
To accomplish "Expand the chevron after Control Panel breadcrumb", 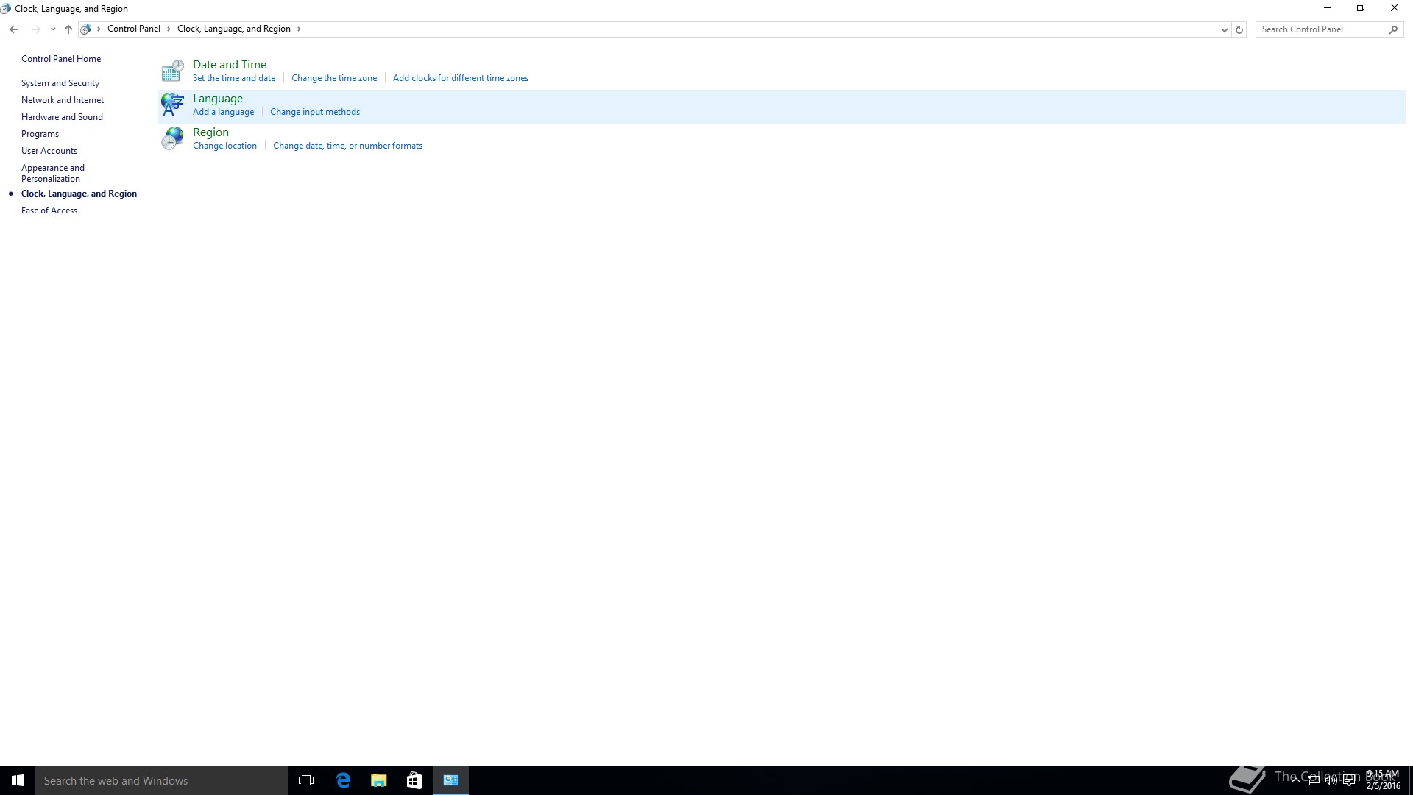I will [169, 29].
